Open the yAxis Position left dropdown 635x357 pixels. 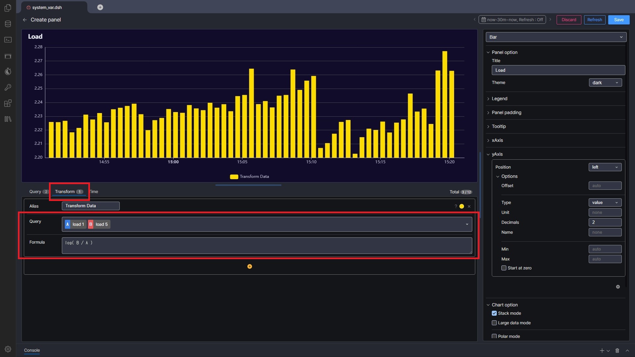[x=605, y=167]
